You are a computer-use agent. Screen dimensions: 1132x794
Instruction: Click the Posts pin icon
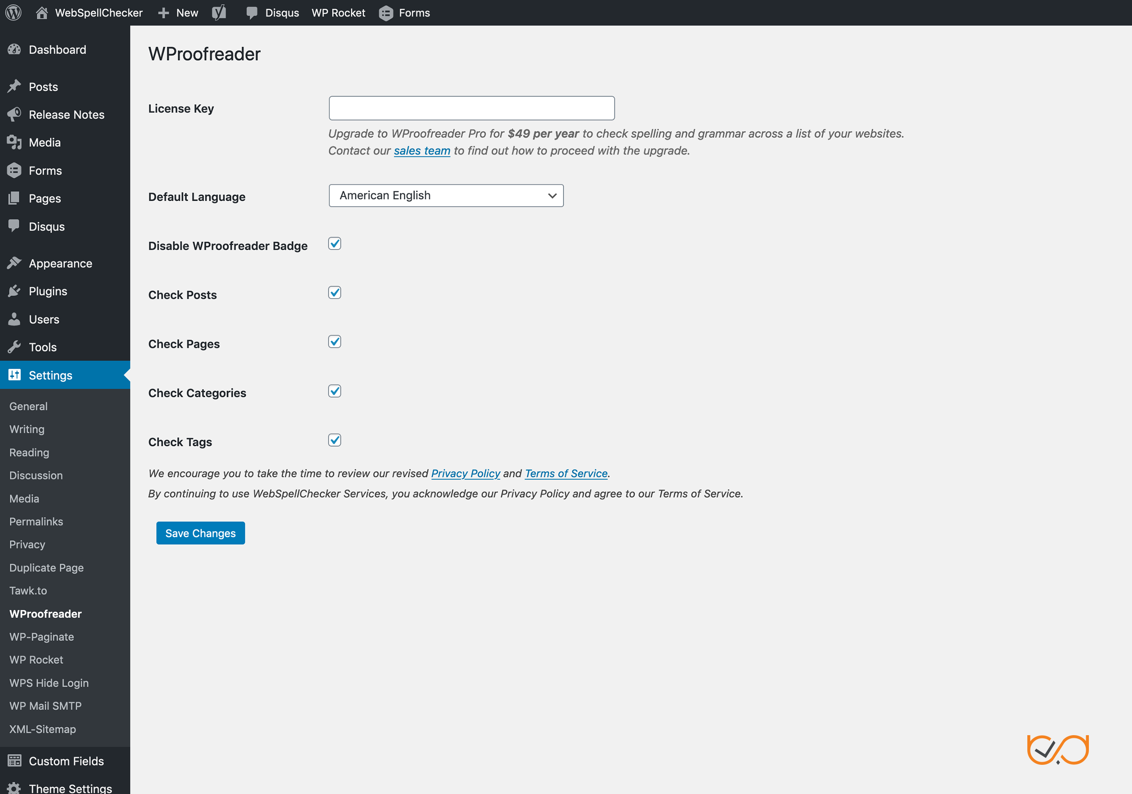(x=14, y=86)
